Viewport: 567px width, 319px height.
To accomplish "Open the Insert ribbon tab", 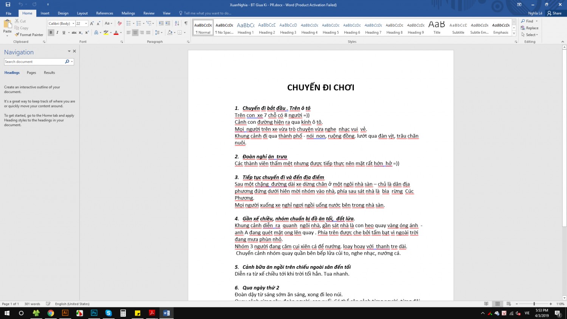I will pos(45,13).
